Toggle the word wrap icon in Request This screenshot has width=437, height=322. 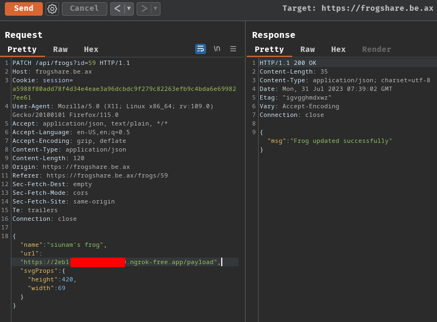pyautogui.click(x=201, y=49)
